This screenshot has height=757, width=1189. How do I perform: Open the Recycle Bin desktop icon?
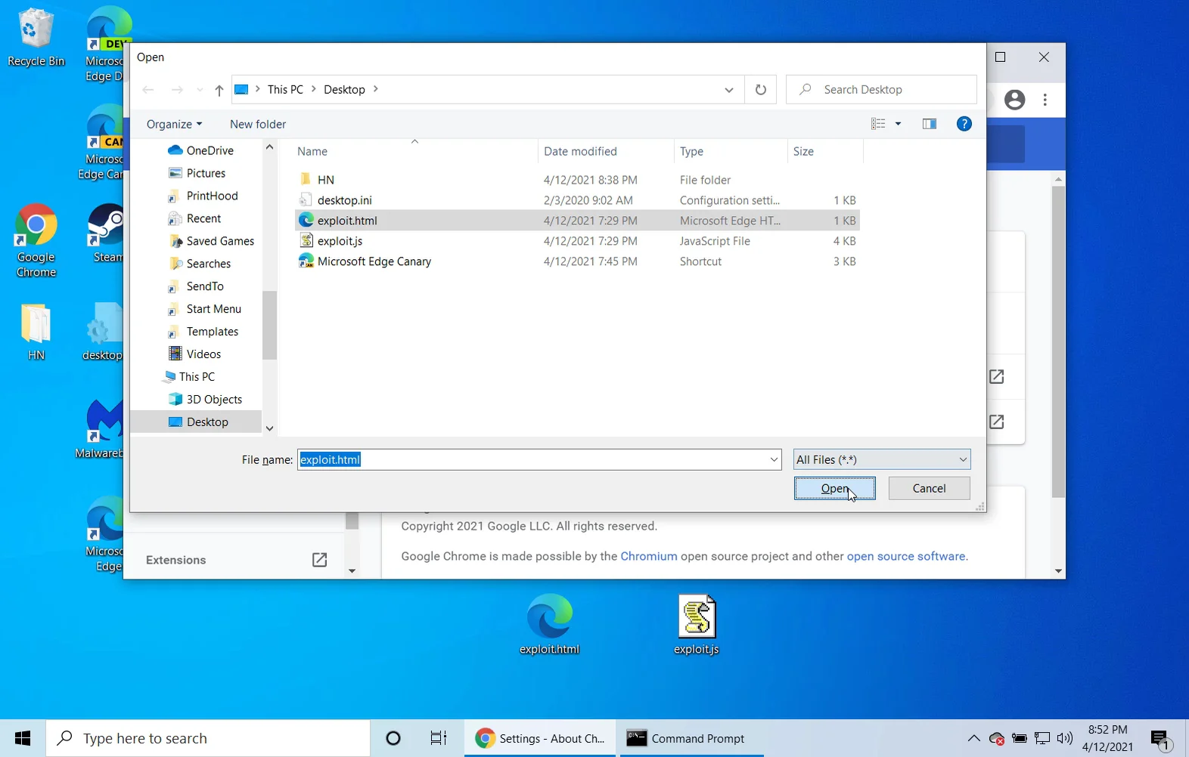(x=36, y=38)
